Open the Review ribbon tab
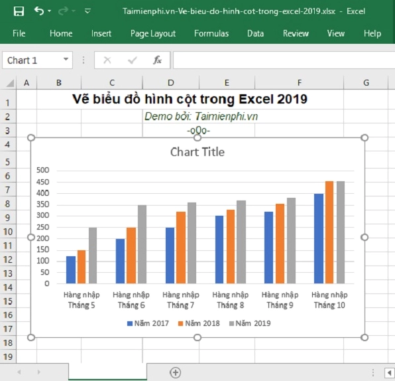 (296, 33)
